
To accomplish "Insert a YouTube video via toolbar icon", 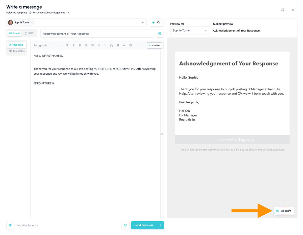I will (124, 45).
